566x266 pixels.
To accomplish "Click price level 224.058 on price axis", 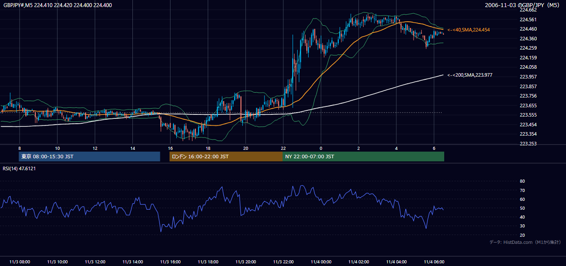I will click(x=528, y=67).
